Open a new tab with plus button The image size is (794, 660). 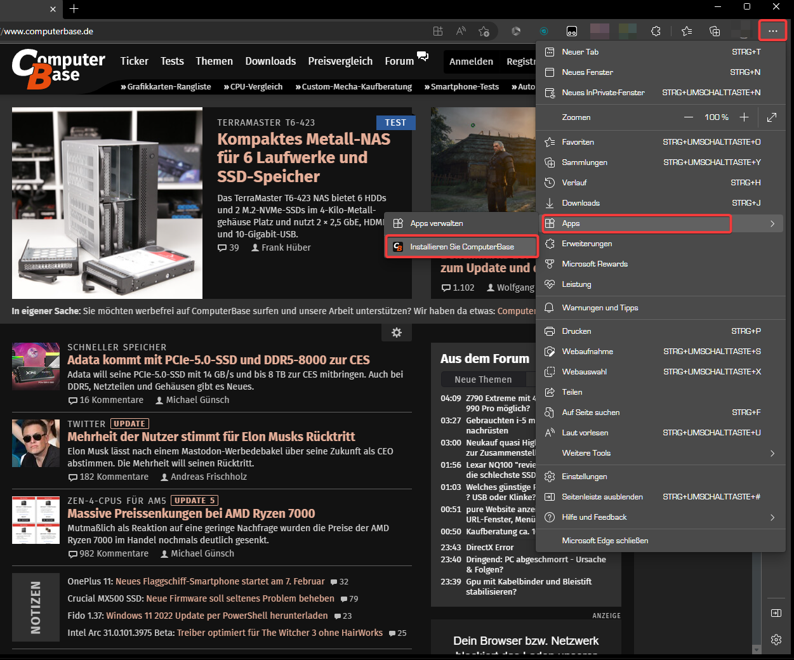tap(74, 9)
